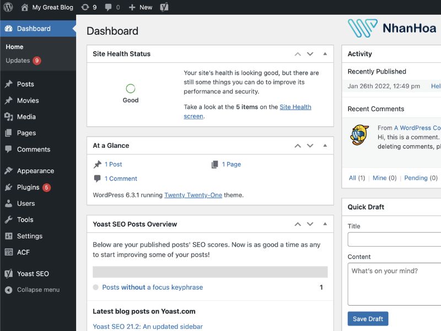
Task: Collapse the Yoast SEO Posts Overview panel
Action: [x=325, y=224]
